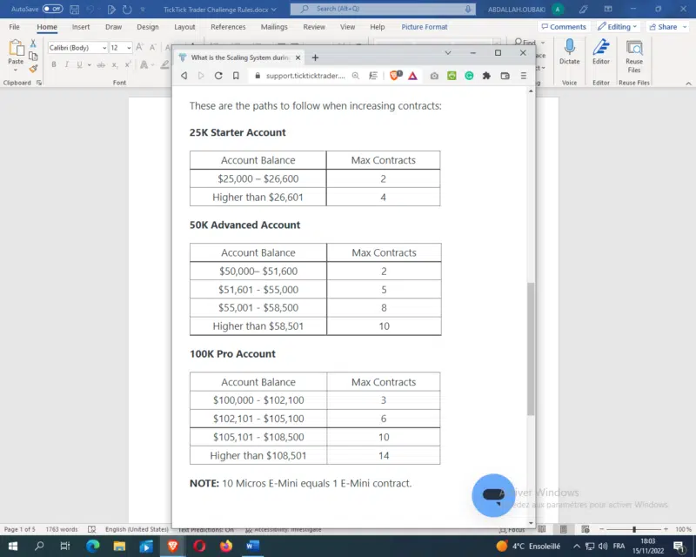696x557 pixels.
Task: Click the browser address bar URL
Action: [x=305, y=76]
